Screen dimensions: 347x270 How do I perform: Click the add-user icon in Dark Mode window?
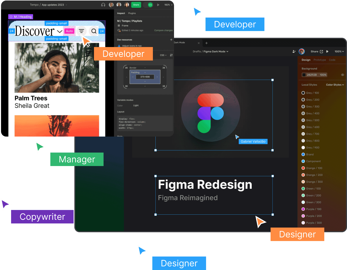294,51
